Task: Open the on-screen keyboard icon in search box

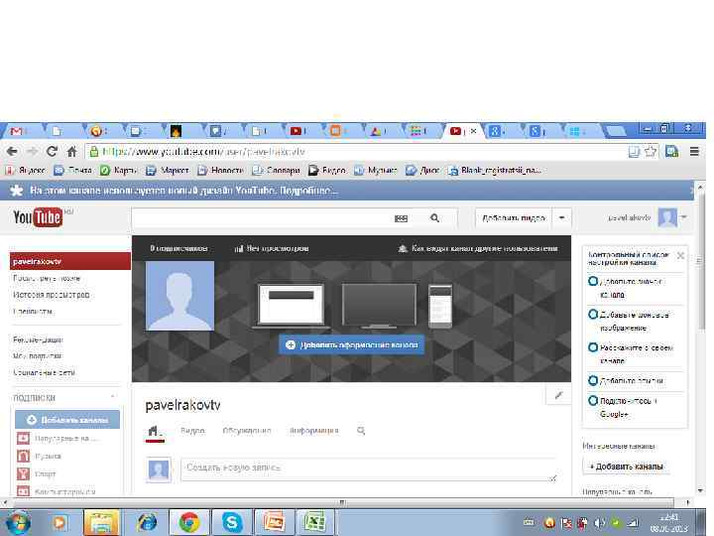Action: coord(401,218)
